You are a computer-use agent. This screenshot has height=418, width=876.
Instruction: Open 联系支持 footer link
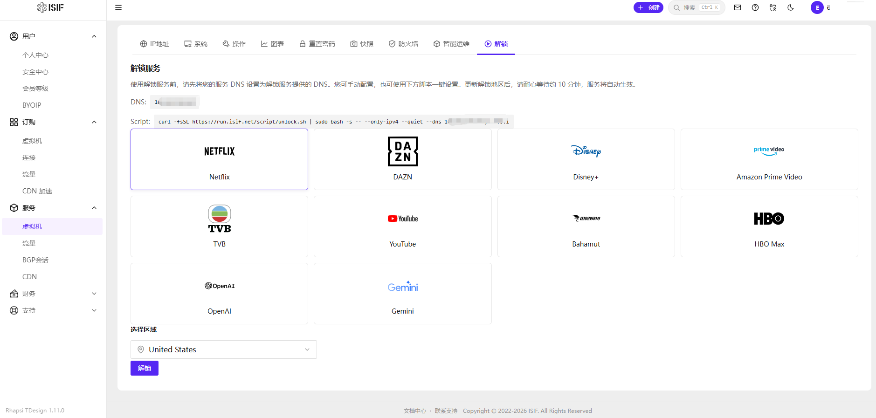pos(446,411)
